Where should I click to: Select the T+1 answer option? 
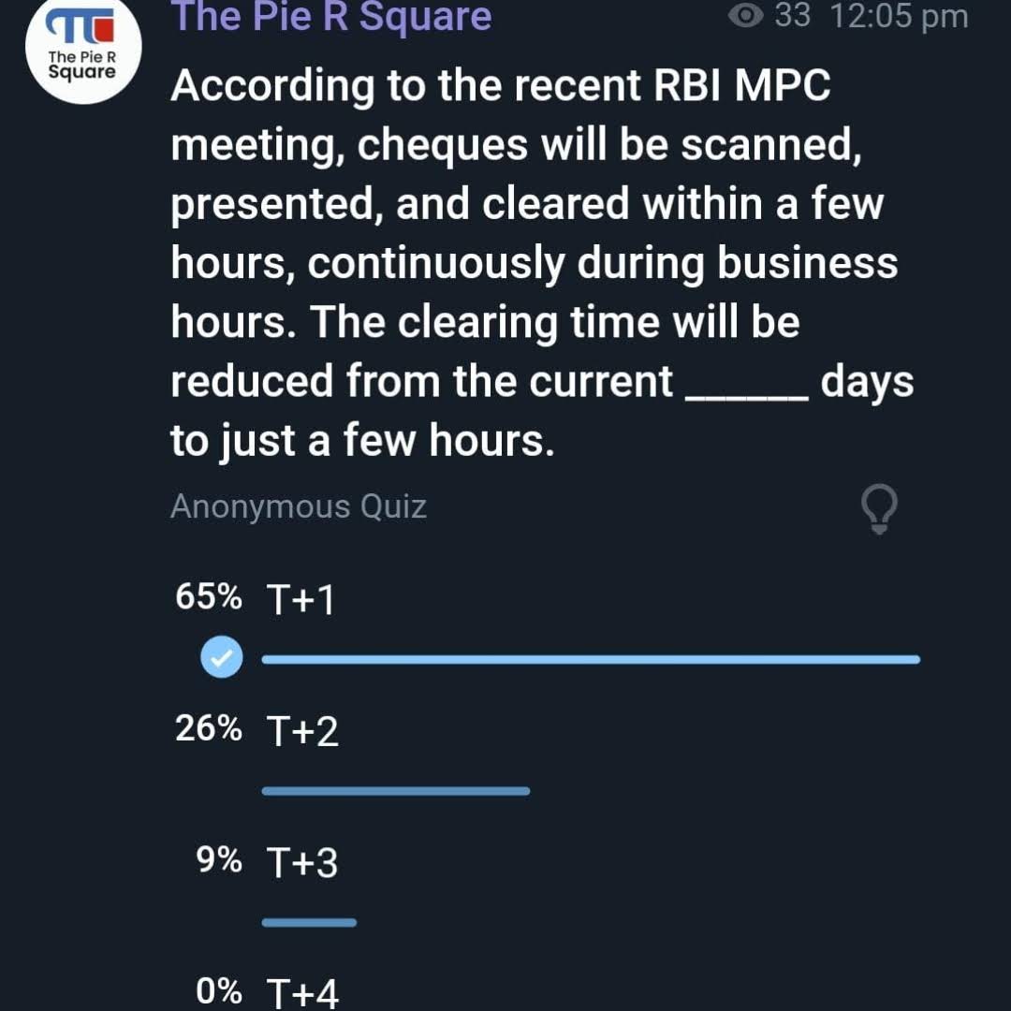click(300, 600)
